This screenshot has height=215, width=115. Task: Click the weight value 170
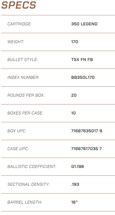tap(75, 42)
